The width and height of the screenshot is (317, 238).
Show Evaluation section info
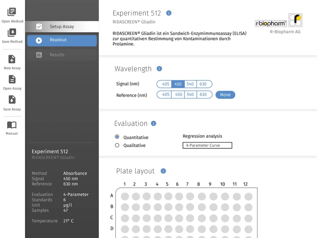pyautogui.click(x=154, y=123)
